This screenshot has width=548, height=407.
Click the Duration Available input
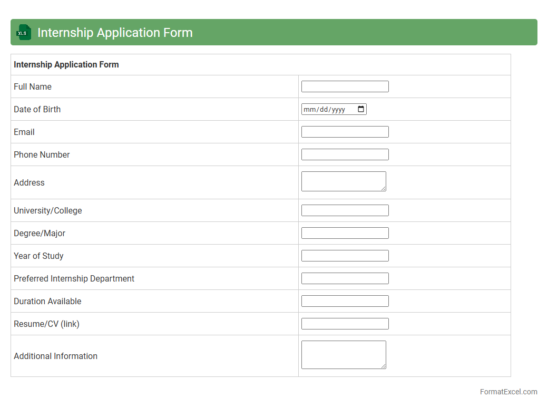coord(345,301)
